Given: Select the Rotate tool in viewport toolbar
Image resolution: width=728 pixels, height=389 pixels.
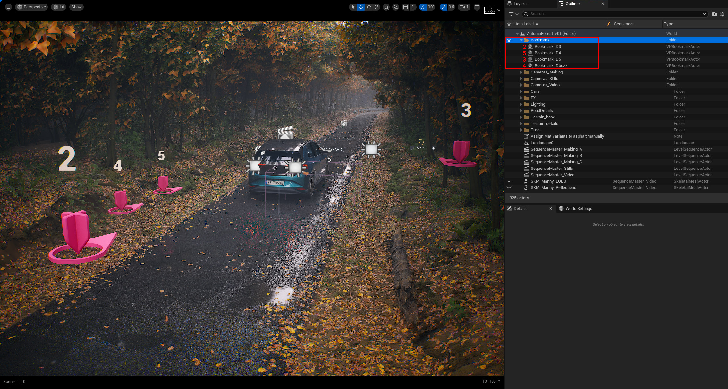Looking at the screenshot, I should pos(369,7).
